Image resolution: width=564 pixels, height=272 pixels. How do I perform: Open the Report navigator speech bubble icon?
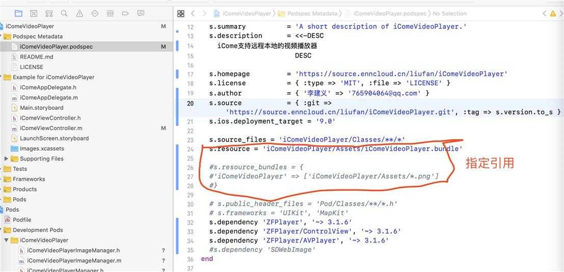point(141,13)
